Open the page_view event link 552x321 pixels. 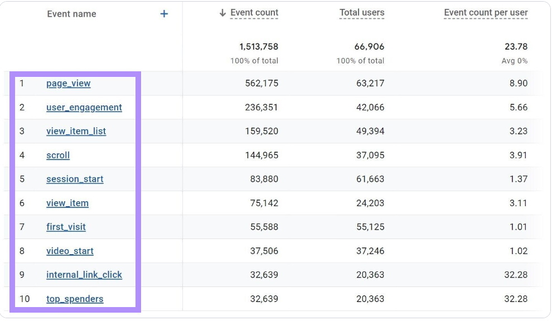pyautogui.click(x=68, y=83)
